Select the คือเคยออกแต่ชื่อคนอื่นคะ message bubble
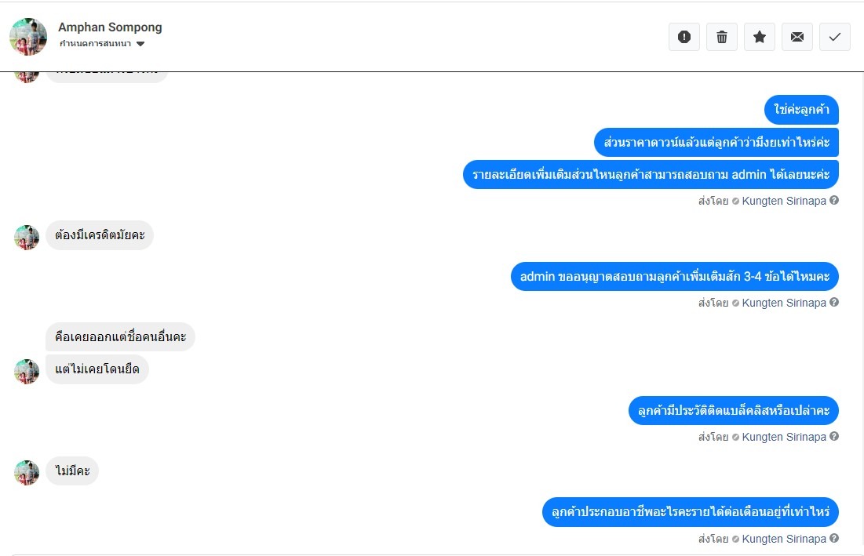 tap(120, 337)
